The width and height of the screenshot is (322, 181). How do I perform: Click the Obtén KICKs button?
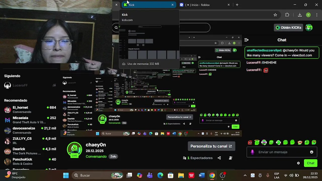[x=288, y=28]
